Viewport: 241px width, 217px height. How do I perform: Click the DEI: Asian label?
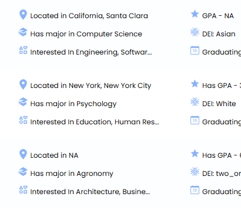[219, 34]
